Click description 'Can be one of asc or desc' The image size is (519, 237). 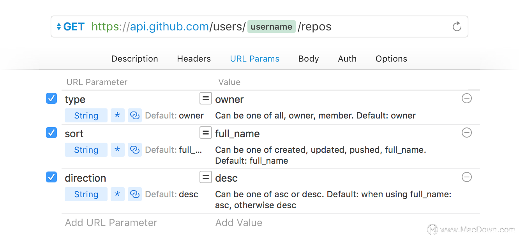click(333, 200)
